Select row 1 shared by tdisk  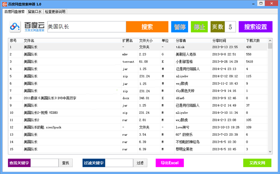click(x=138, y=47)
